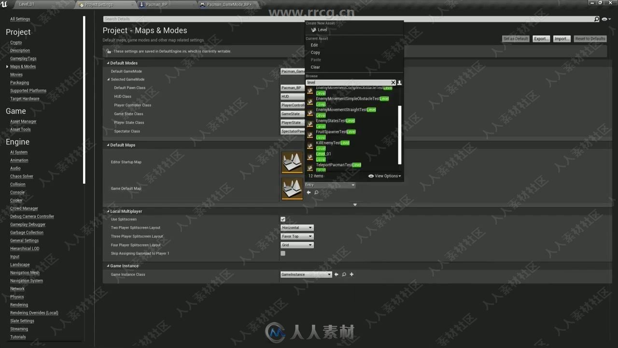618x348 pixels.
Task: Click the KillEnemyTestLevel asset icon
Action: click(310, 145)
